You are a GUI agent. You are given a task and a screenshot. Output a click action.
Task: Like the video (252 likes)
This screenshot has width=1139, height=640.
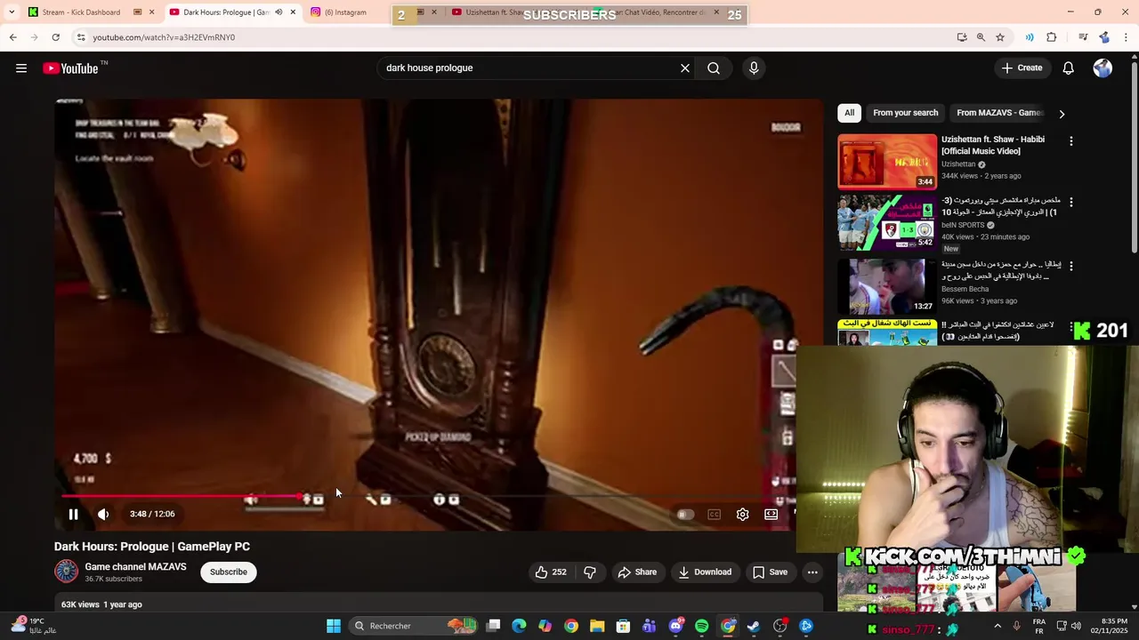(x=551, y=572)
